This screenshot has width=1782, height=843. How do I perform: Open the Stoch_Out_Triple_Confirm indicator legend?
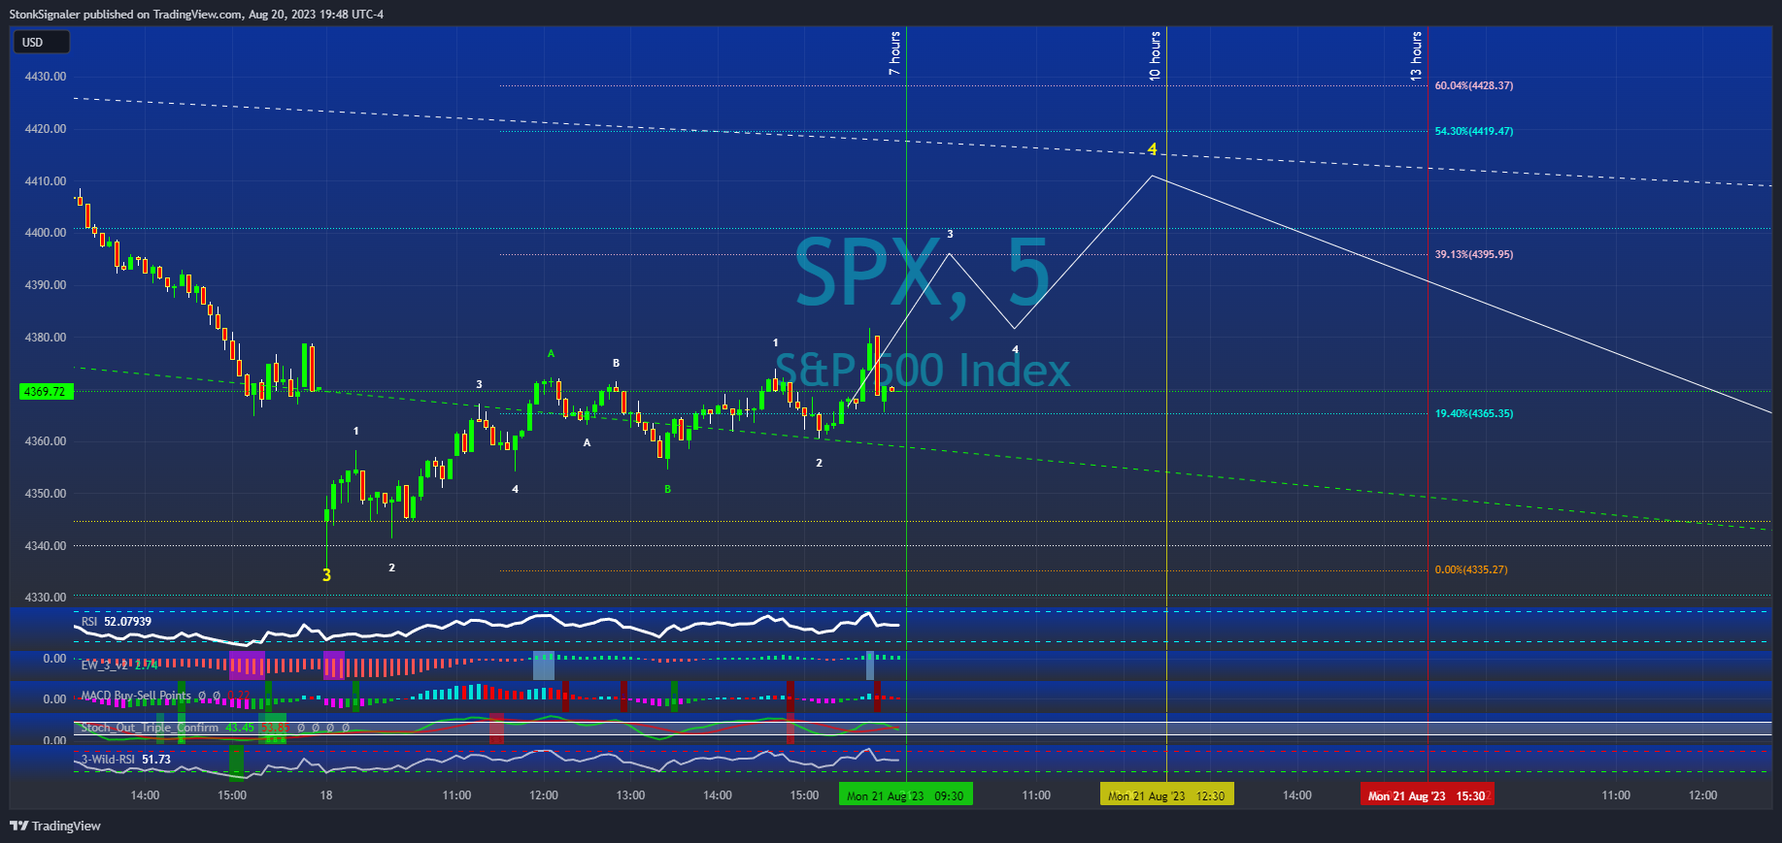pyautogui.click(x=215, y=728)
